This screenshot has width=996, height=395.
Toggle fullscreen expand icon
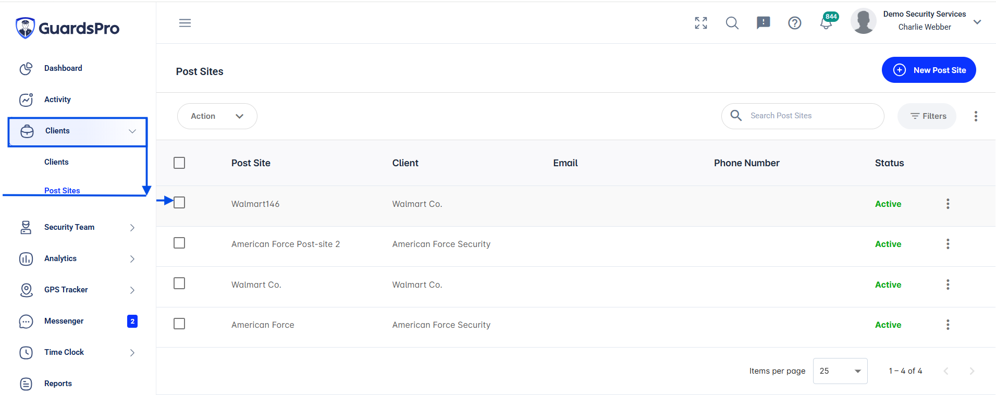point(701,23)
